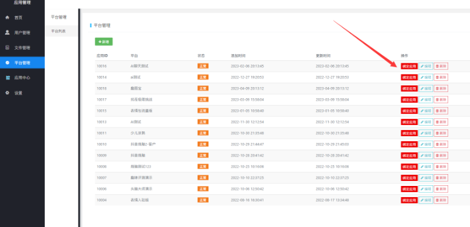The height and width of the screenshot is (227, 470).
Task: Click red 绑定应用 button for app 10016
Action: click(409, 66)
